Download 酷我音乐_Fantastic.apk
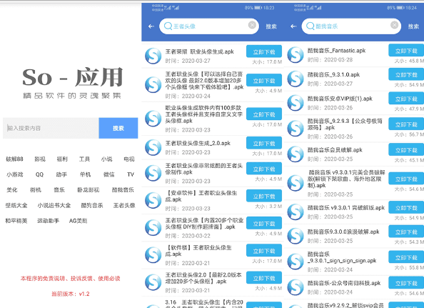 (406, 50)
